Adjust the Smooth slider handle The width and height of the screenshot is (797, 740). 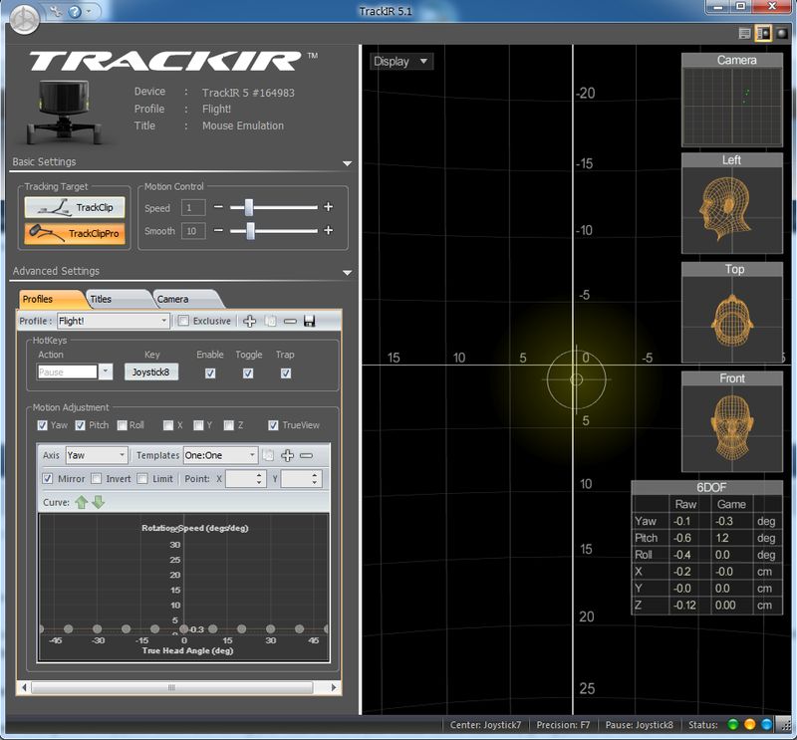(250, 231)
